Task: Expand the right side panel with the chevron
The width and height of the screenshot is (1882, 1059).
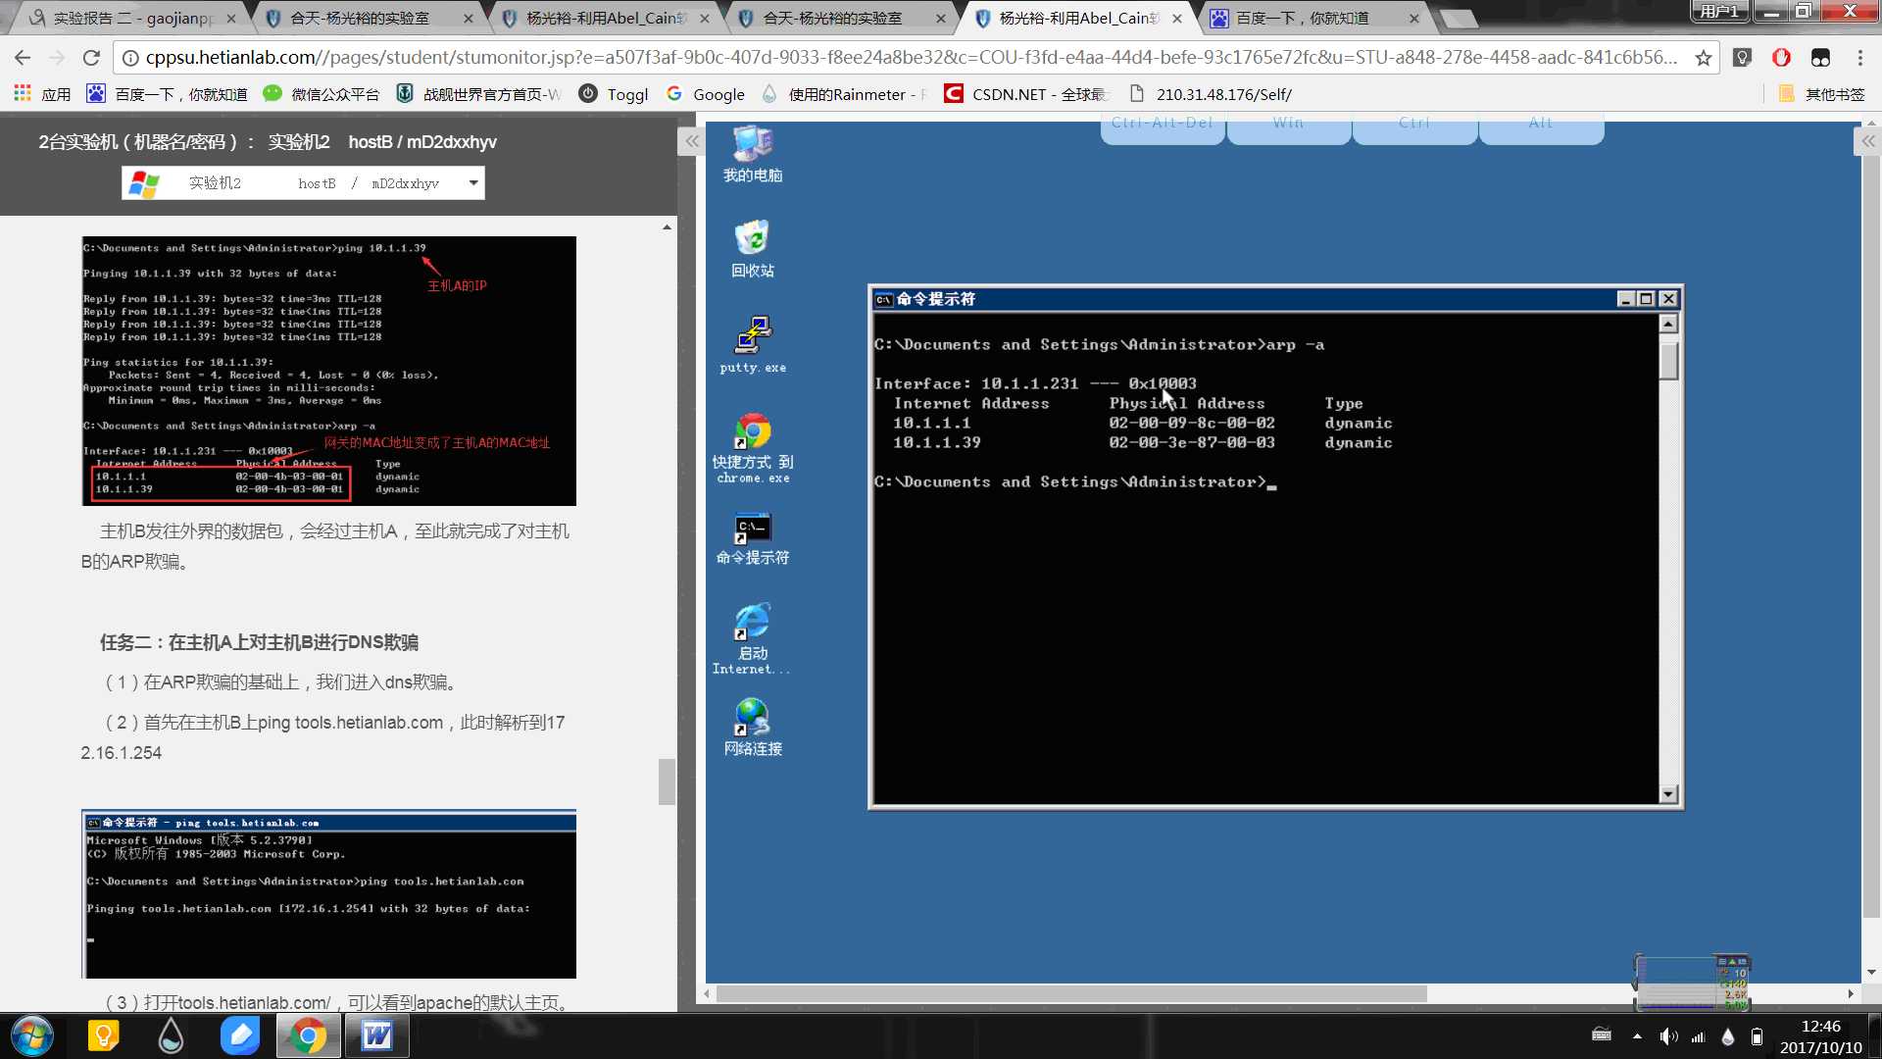Action: point(1868,141)
